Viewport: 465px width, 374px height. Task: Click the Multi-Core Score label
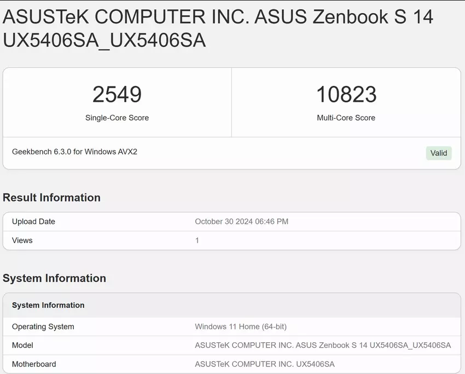[346, 118]
